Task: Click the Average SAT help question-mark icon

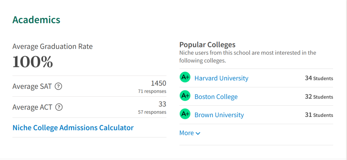Action: click(x=58, y=86)
